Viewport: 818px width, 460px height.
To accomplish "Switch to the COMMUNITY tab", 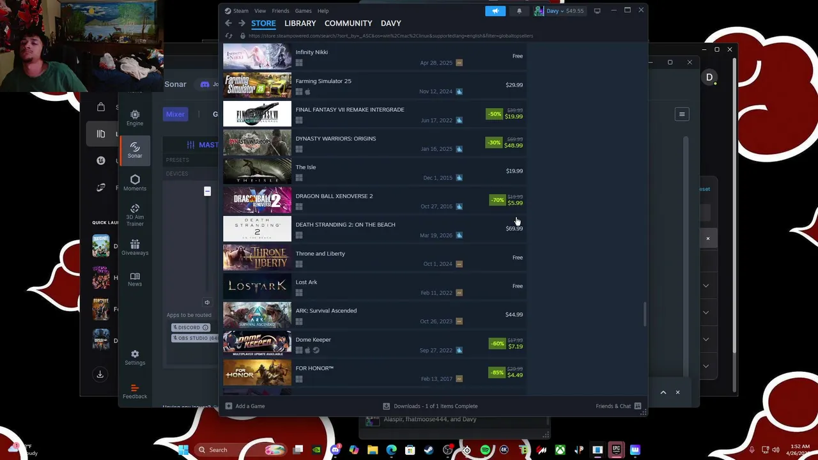I will click(348, 23).
